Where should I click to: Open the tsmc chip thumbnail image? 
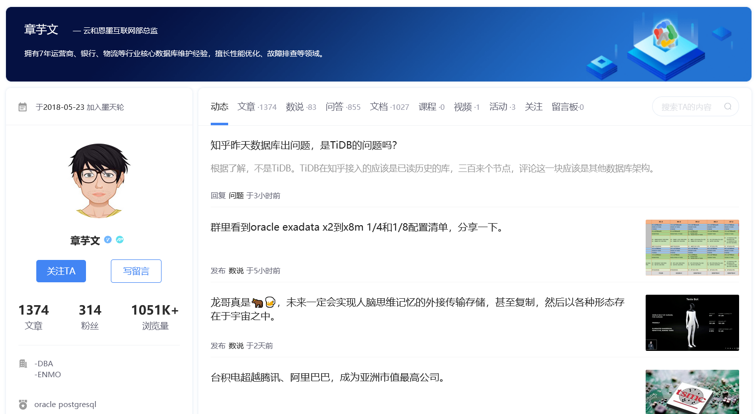coord(692,392)
